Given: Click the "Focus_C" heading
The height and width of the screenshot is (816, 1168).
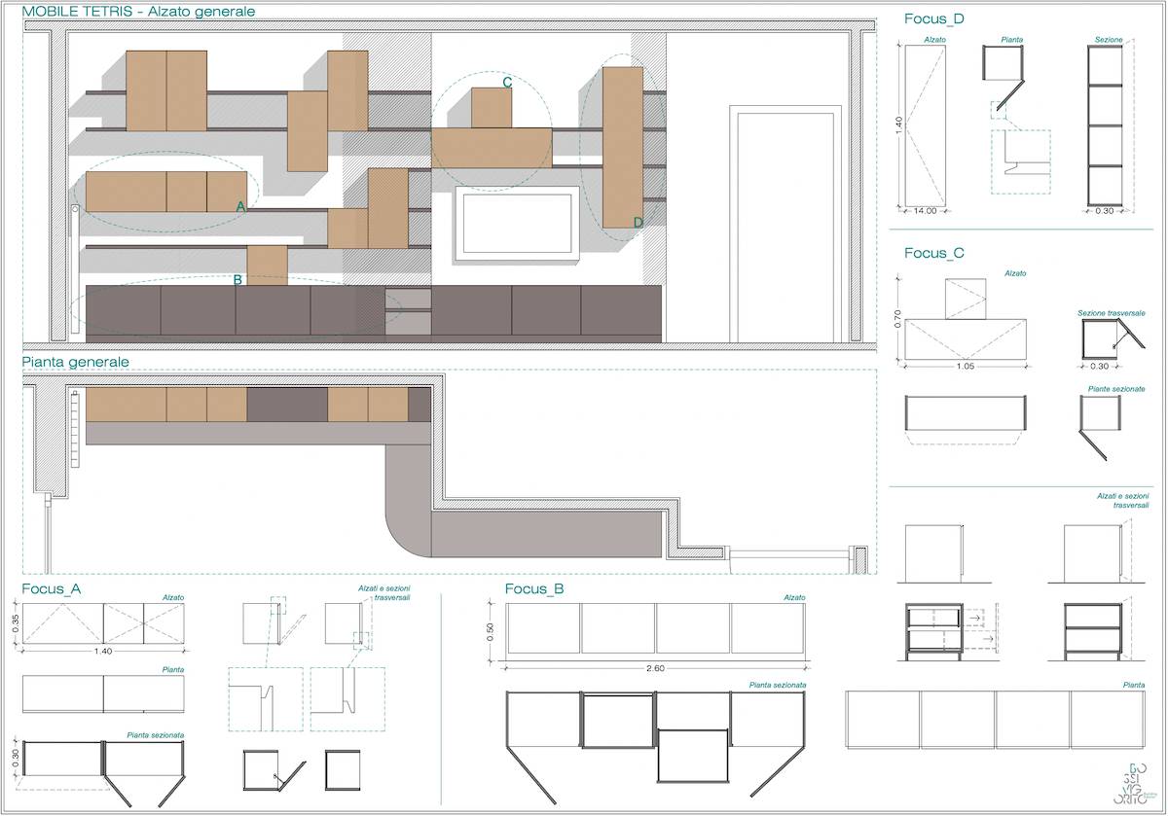Looking at the screenshot, I should click(933, 253).
